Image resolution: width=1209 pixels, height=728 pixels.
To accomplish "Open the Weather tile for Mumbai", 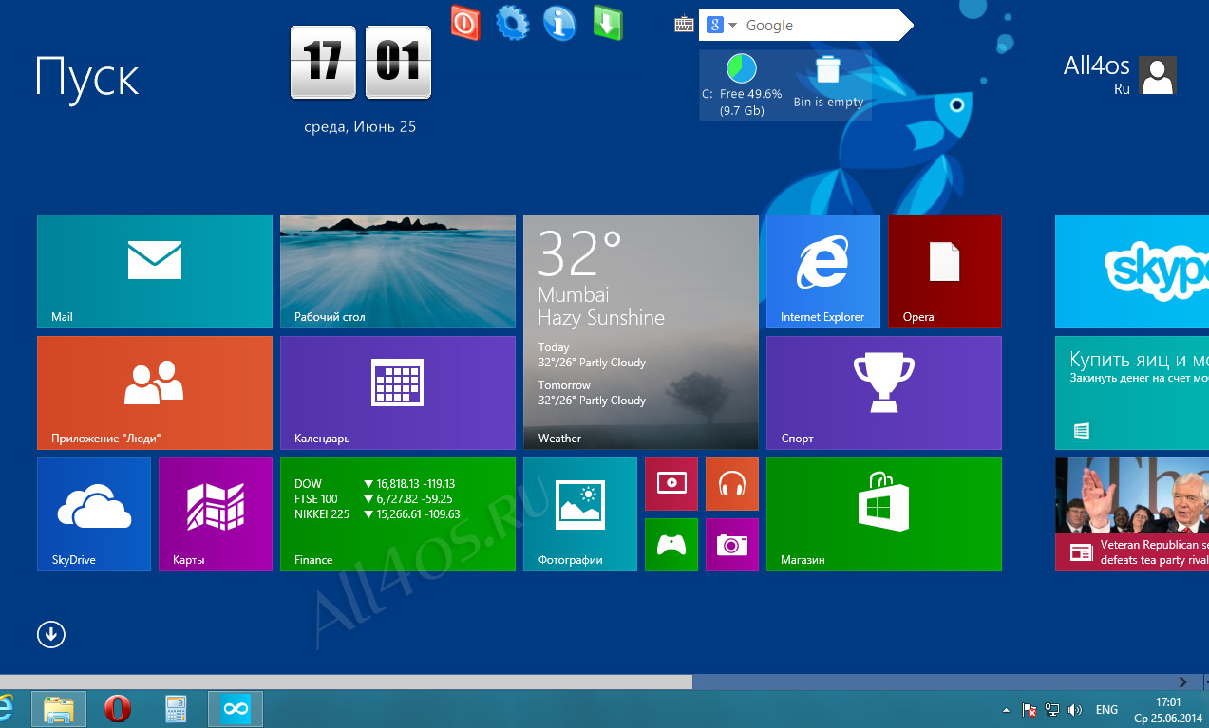I will click(641, 332).
